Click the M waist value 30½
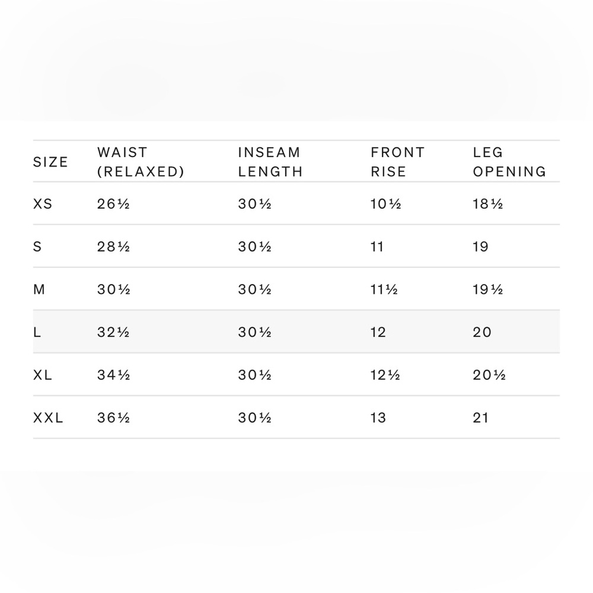The image size is (593, 593). point(114,289)
